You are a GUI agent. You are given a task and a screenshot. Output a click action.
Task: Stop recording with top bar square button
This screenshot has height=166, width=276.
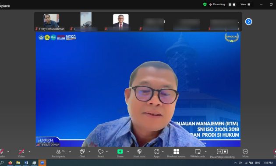click(234, 4)
